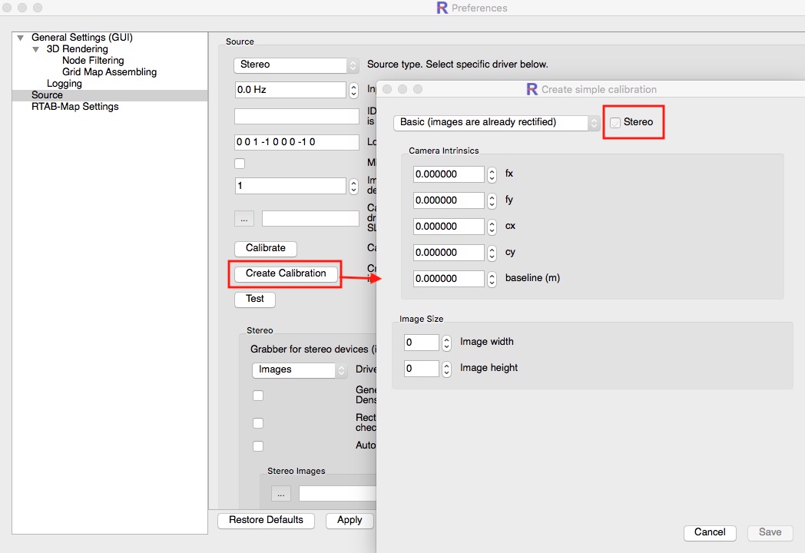Cancel the Create simple calibration dialog

709,532
